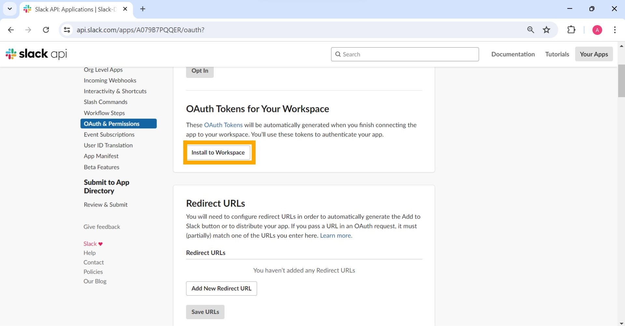Open the Chrome three-dot menu
This screenshot has width=625, height=326.
coord(615,30)
